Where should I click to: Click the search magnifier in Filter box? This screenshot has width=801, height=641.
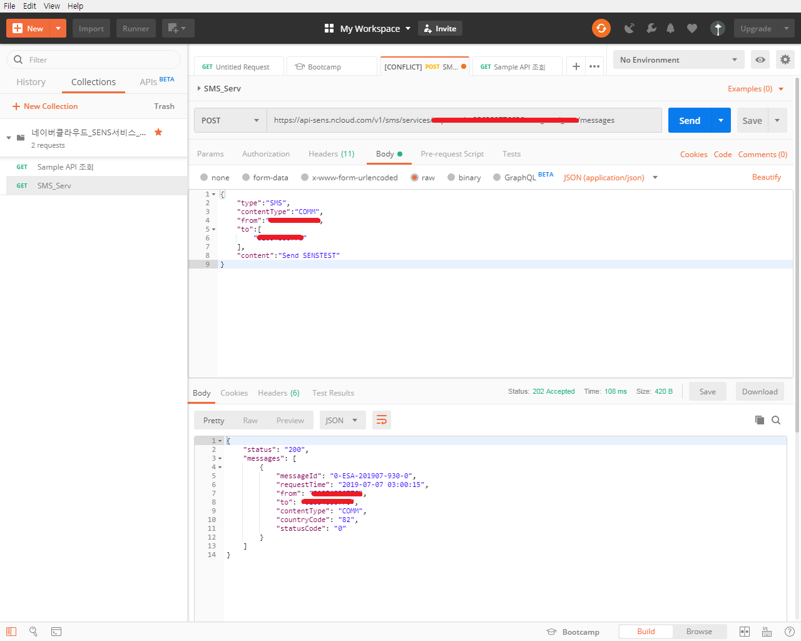pos(18,59)
